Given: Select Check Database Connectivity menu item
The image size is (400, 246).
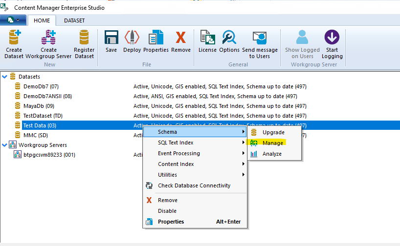Looking at the screenshot, I should pos(195,185).
